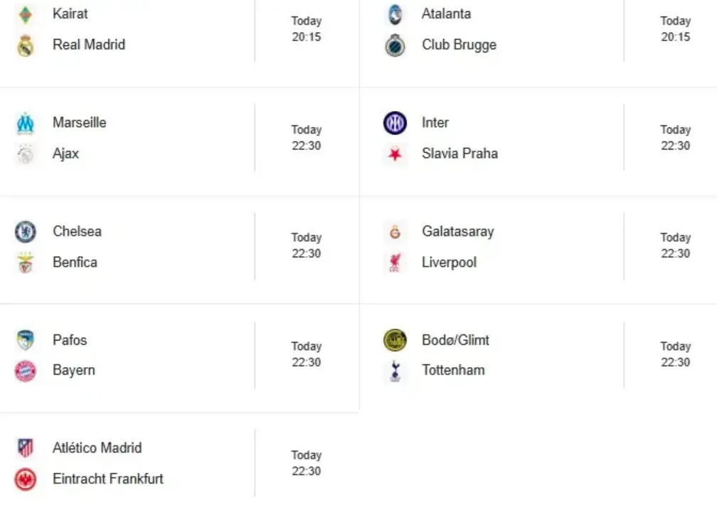Click the Inter Milan crest
Screen dimensions: 717x510
(395, 123)
